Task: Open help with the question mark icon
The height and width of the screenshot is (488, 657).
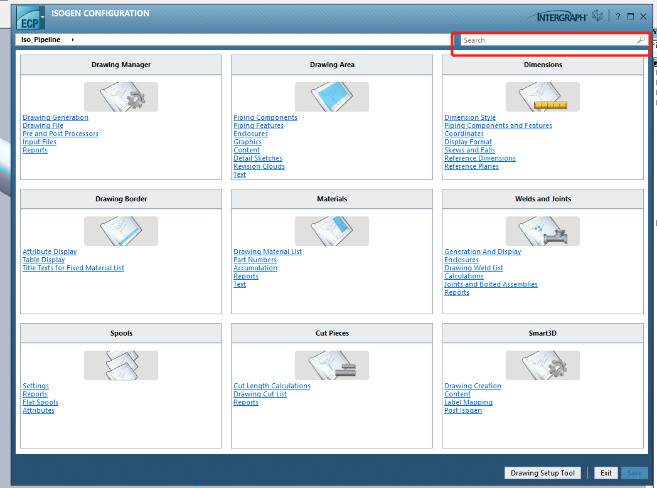Action: [618, 17]
